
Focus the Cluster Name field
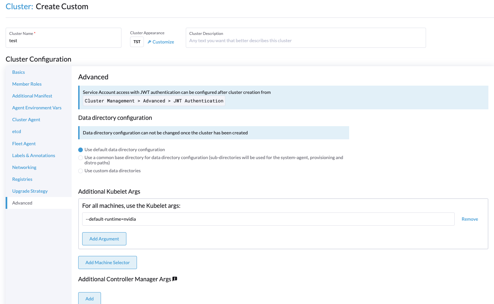click(63, 38)
